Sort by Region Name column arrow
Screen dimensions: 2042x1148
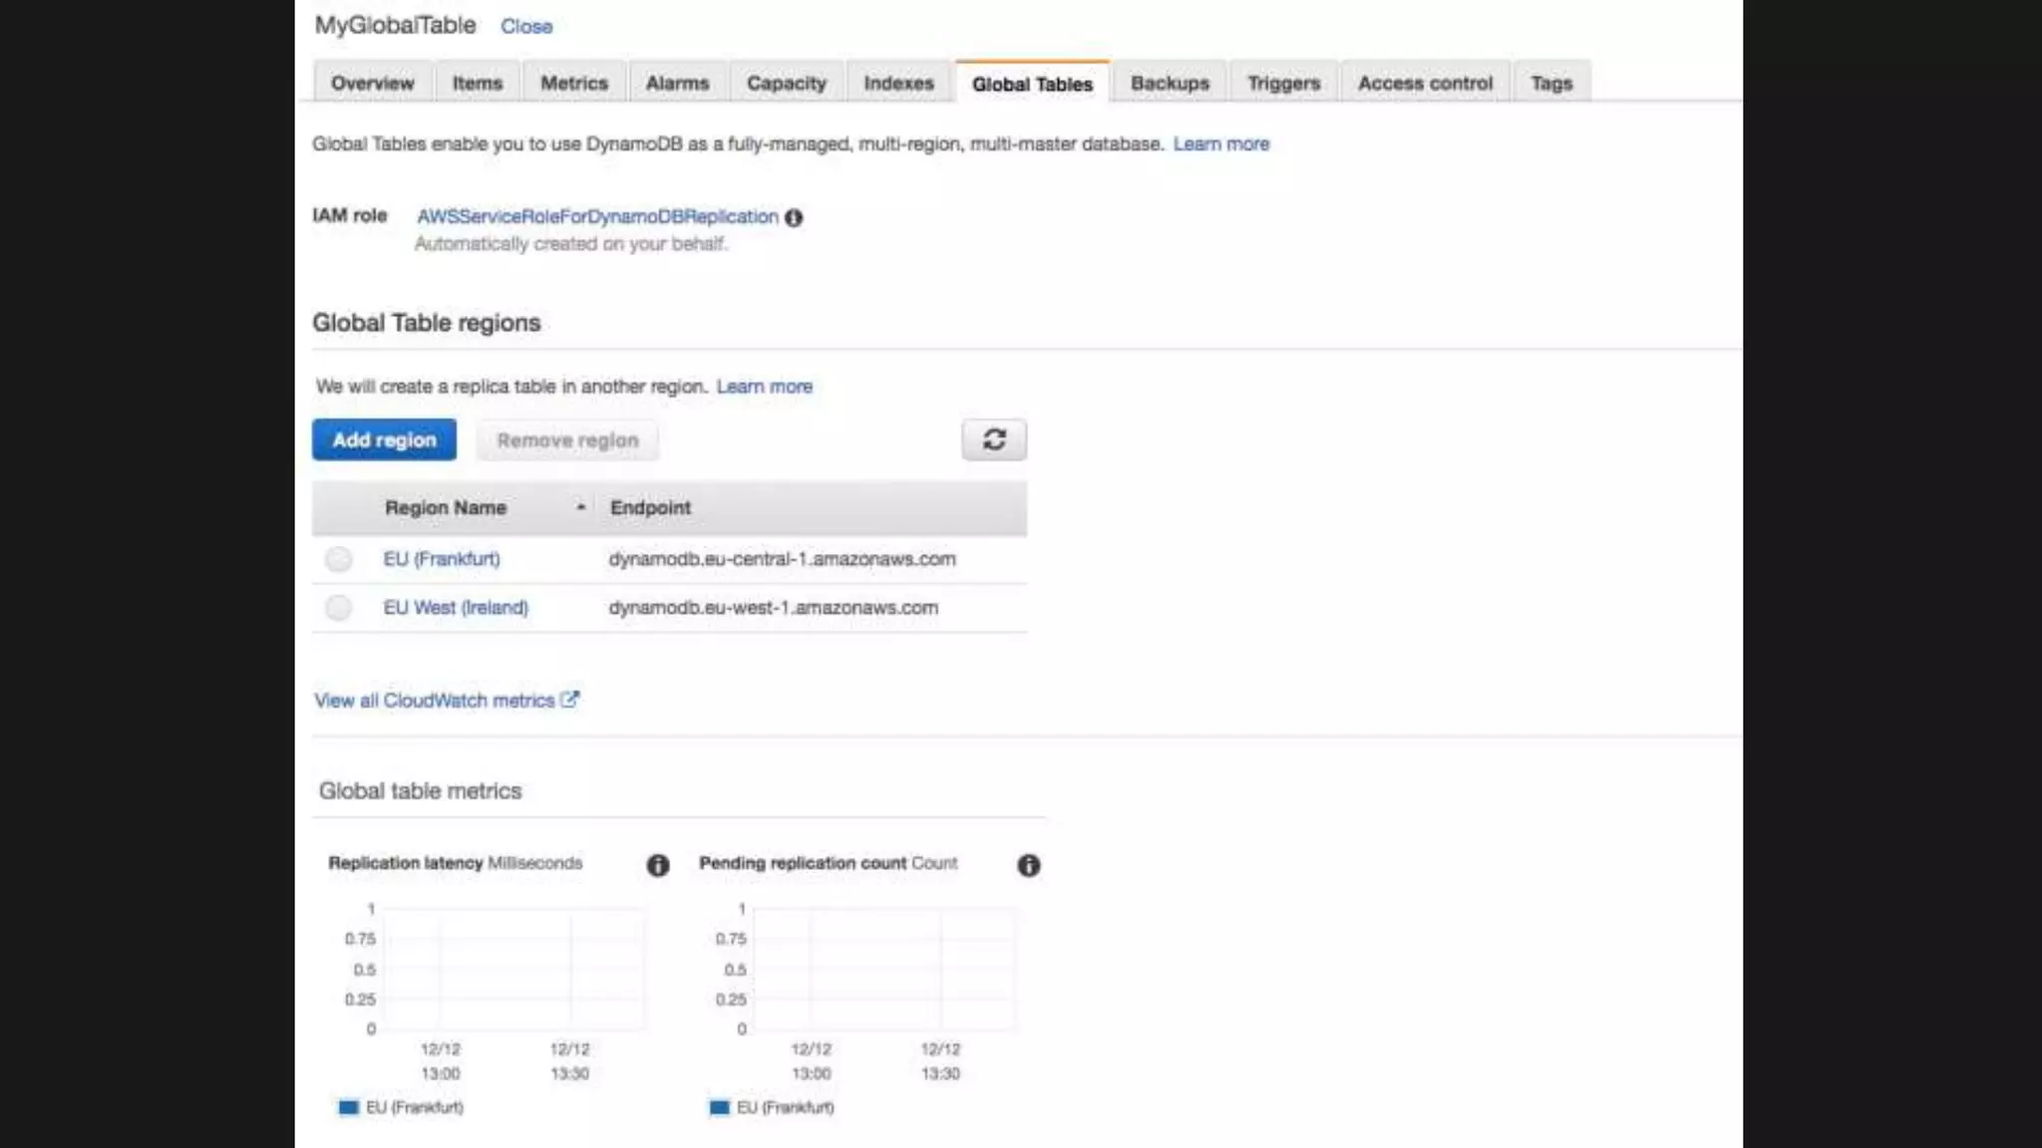[x=580, y=507]
